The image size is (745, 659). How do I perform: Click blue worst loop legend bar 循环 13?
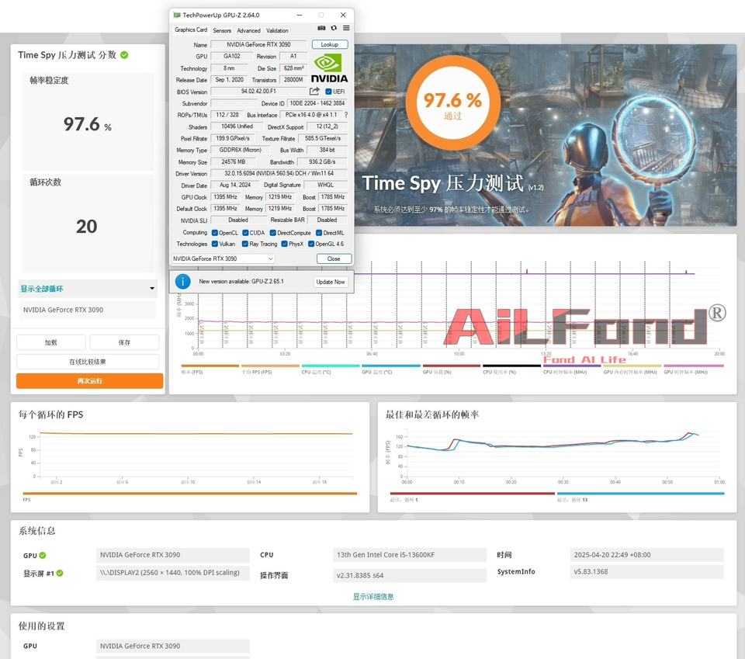click(x=640, y=494)
